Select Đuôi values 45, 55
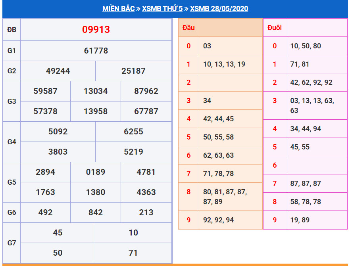Image resolution: width=350 pixels, height=266 pixels. [x=300, y=147]
